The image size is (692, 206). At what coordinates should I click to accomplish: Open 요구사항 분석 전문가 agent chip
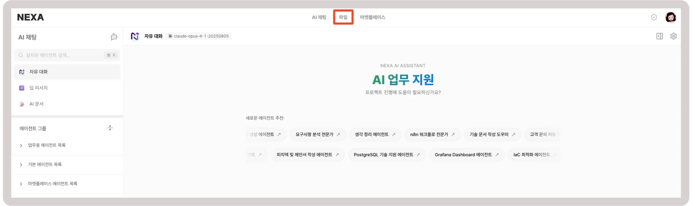pyautogui.click(x=318, y=134)
